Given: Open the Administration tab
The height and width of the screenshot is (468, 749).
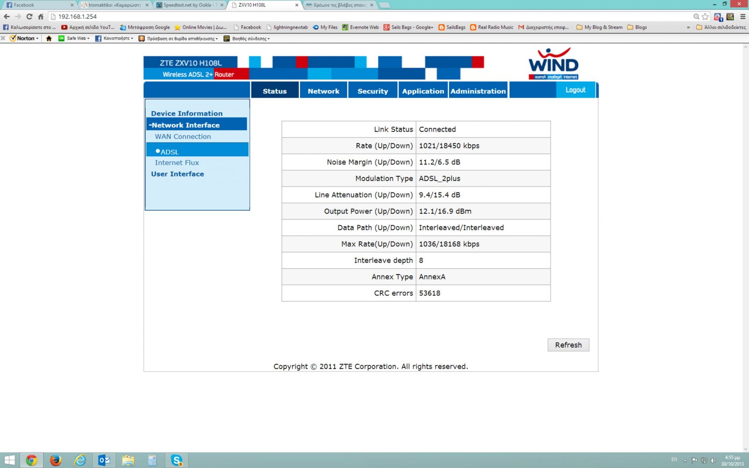Looking at the screenshot, I should 478,91.
